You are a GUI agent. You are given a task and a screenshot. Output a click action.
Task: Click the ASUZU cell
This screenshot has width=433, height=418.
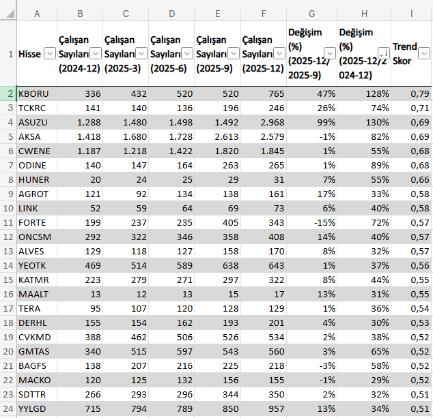37,122
